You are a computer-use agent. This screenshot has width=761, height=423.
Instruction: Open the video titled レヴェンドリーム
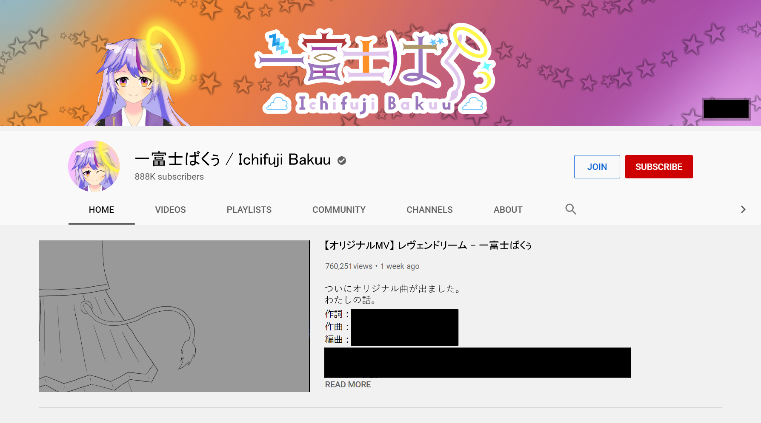coord(428,245)
